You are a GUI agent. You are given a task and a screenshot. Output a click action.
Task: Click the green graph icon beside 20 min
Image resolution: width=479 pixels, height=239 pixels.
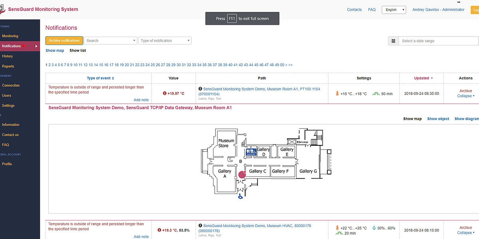[339, 233]
